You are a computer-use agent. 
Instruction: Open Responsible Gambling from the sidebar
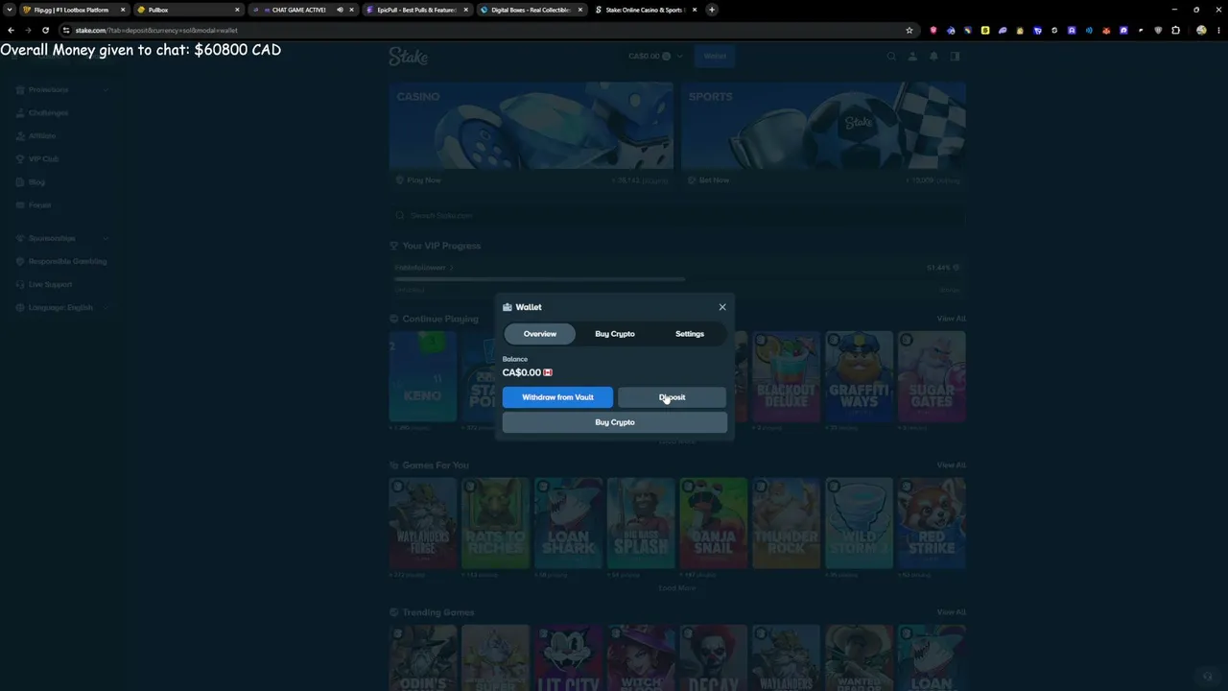point(61,261)
